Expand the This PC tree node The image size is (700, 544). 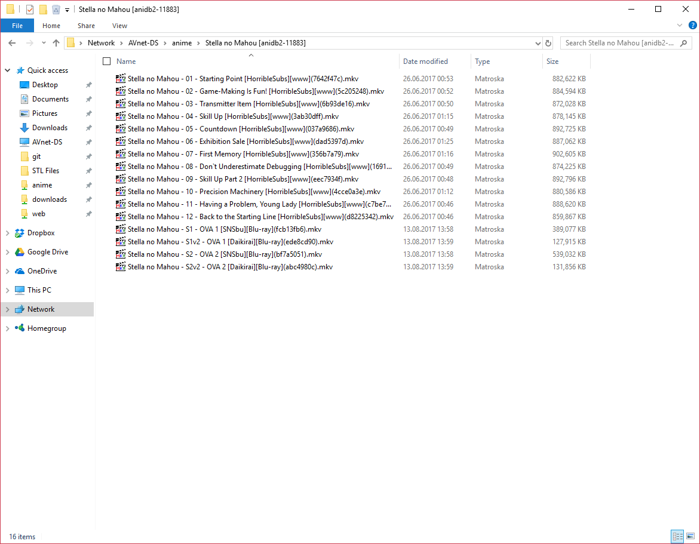8,290
